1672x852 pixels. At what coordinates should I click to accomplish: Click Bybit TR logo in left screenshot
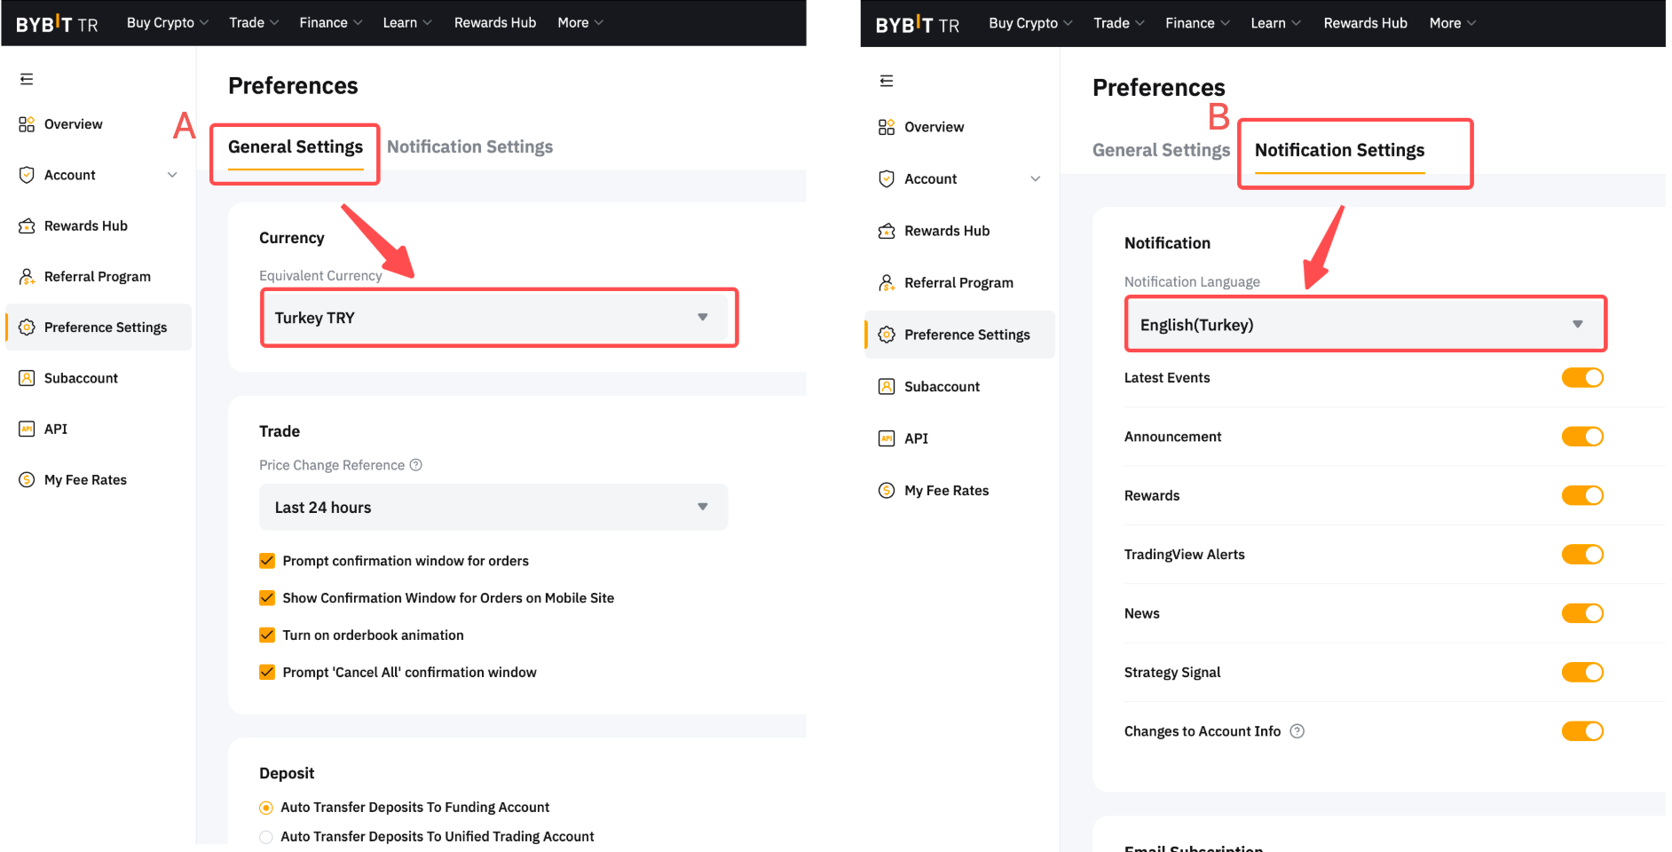click(x=57, y=24)
